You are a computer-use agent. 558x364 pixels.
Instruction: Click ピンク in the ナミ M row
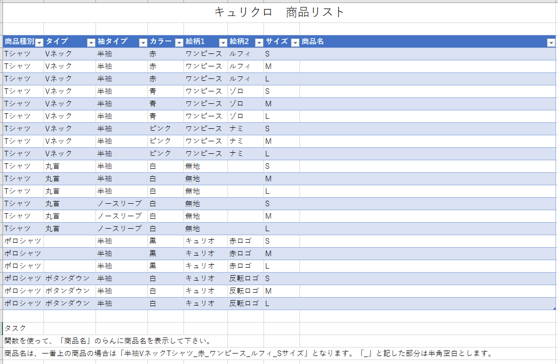point(160,141)
